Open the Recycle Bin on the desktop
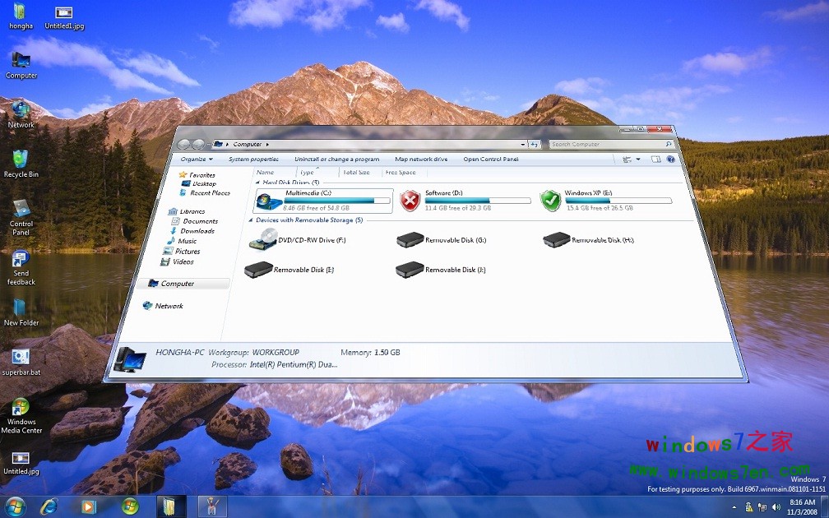 (20, 162)
